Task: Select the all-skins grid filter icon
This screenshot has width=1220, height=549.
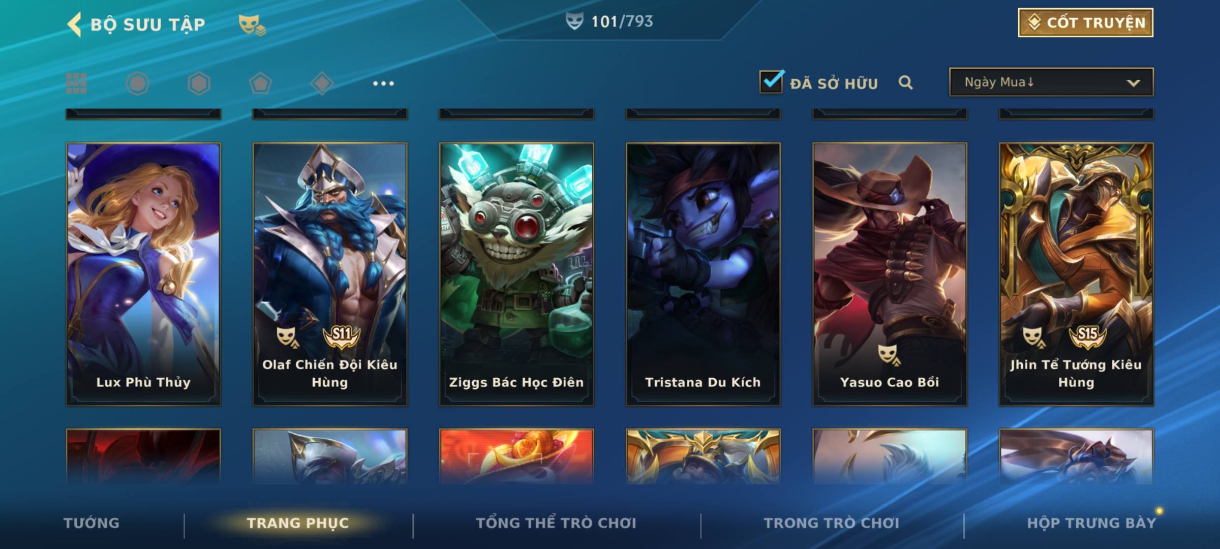Action: click(x=76, y=83)
